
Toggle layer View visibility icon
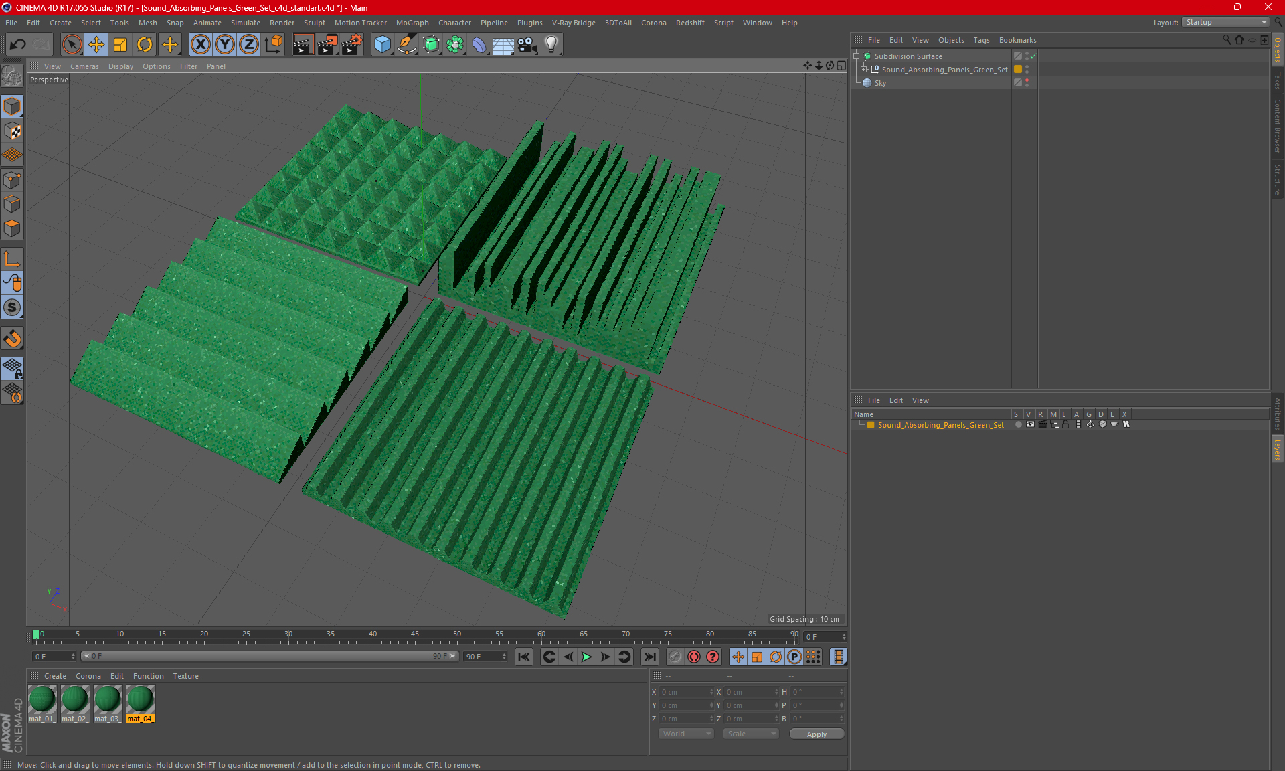(1030, 424)
